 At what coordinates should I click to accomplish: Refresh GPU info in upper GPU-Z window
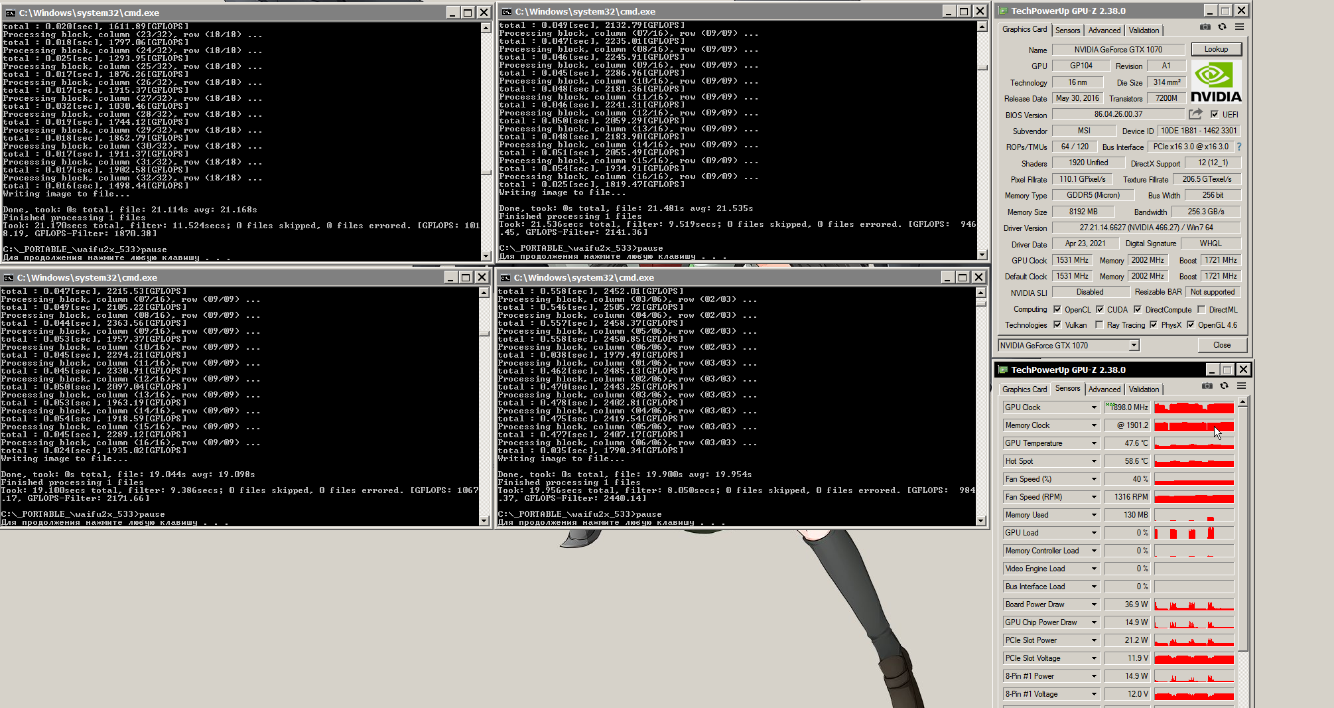pyautogui.click(x=1222, y=27)
